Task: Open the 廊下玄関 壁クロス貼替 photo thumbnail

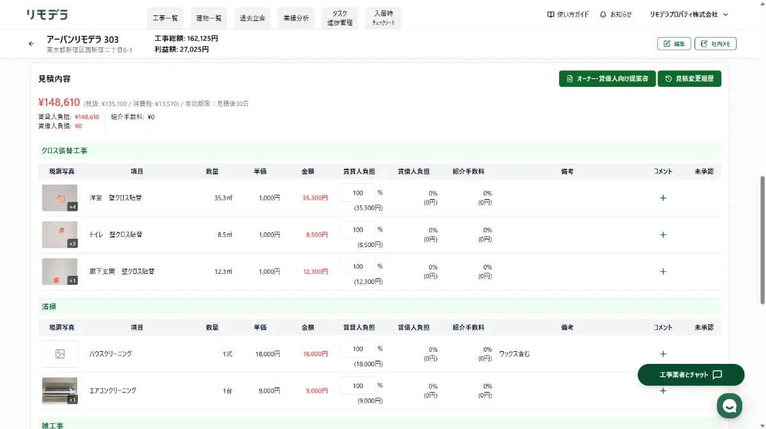Action: click(60, 271)
